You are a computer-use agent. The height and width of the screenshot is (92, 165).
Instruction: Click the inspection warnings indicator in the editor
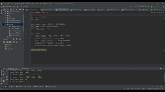(x=155, y=13)
